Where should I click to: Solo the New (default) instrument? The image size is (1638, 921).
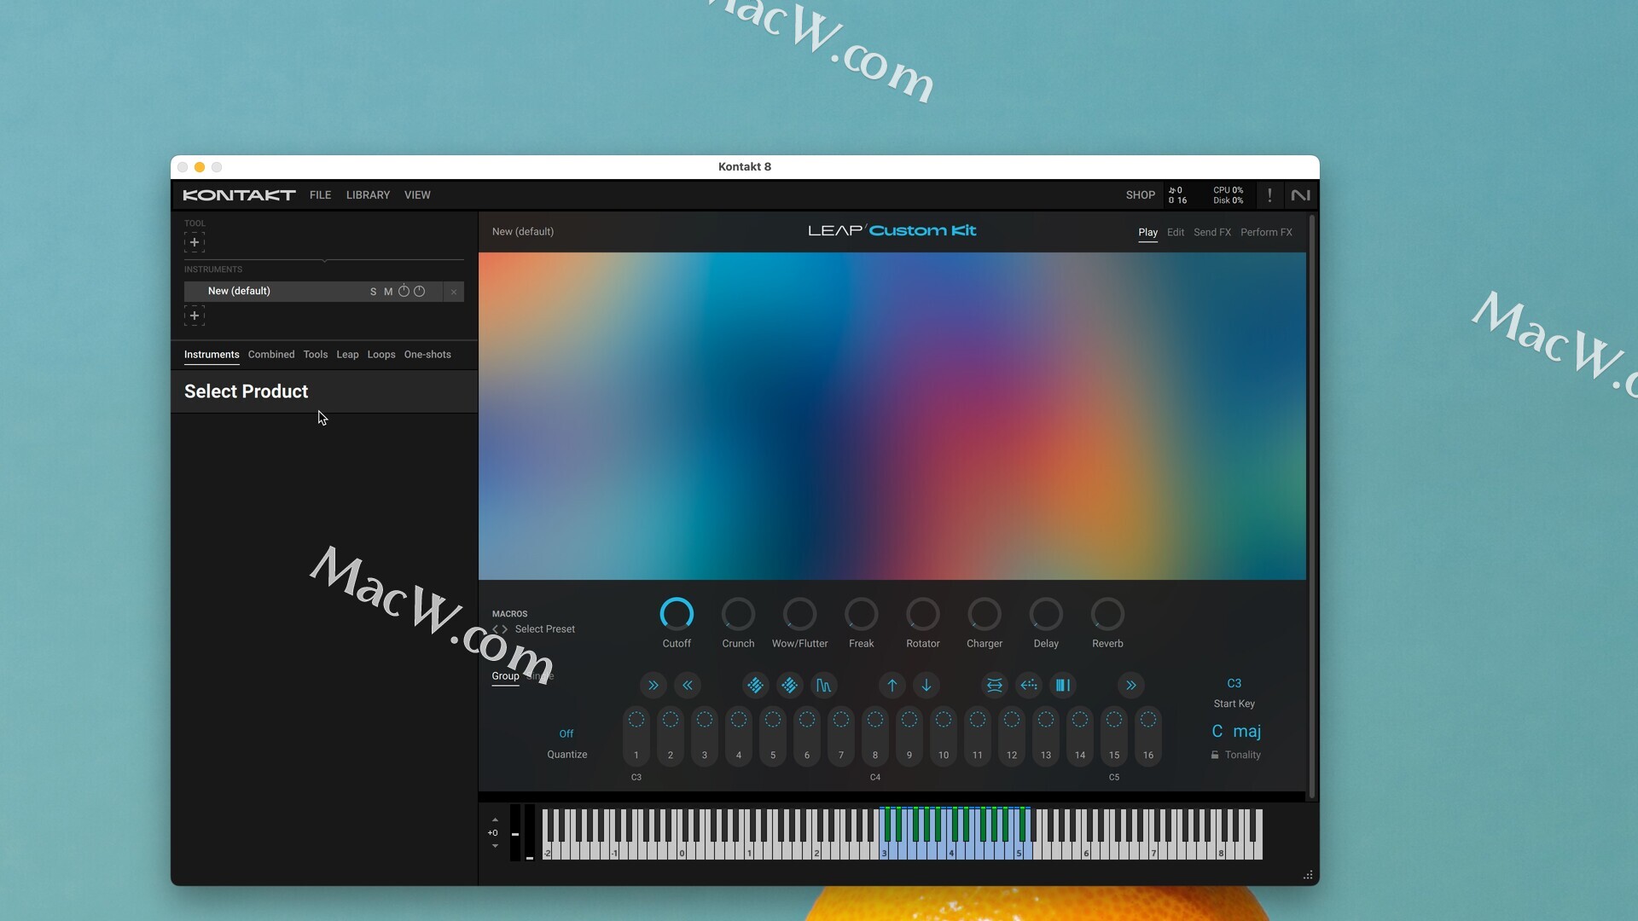pyautogui.click(x=373, y=292)
